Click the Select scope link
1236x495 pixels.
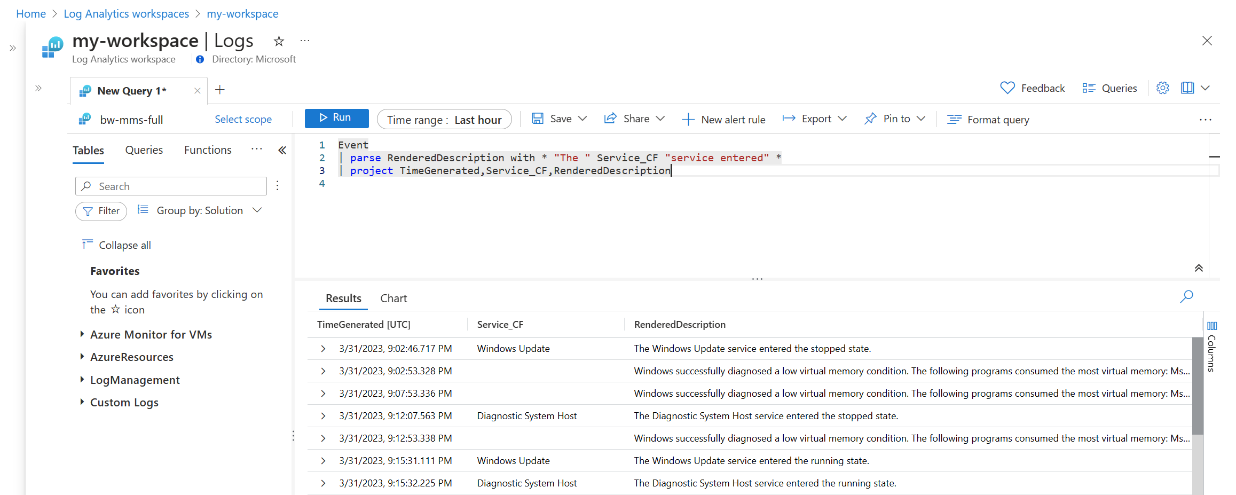243,120
